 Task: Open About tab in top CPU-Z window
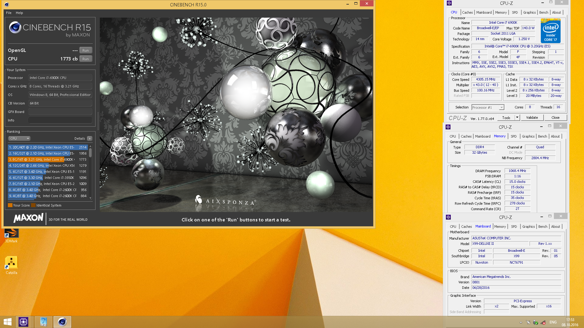pyautogui.click(x=556, y=12)
